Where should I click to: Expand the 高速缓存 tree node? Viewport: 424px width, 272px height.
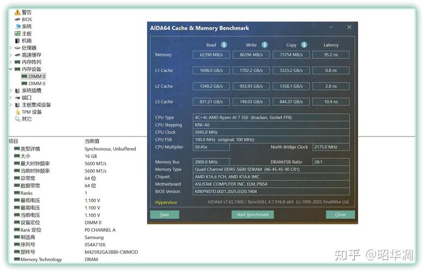[x=10, y=55]
